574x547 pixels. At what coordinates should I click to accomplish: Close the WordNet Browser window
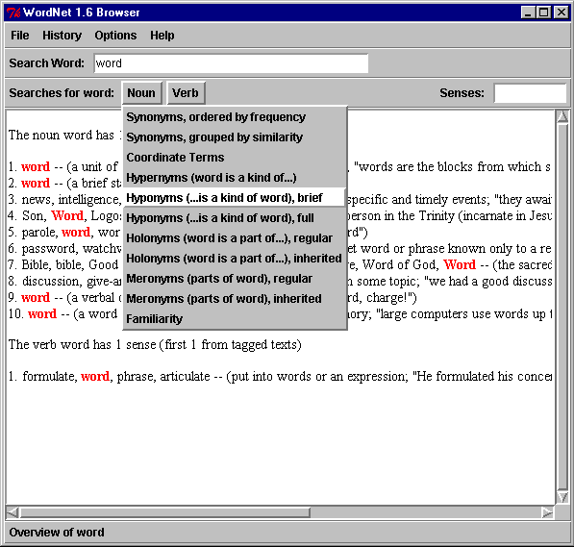[561, 12]
